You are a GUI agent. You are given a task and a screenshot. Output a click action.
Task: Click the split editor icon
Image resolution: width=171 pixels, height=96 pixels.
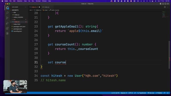click(165, 7)
